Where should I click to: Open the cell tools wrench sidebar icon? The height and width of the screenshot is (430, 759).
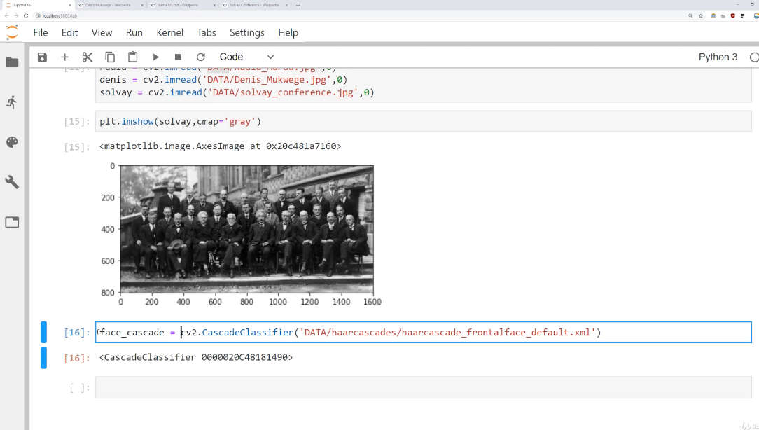pyautogui.click(x=12, y=182)
